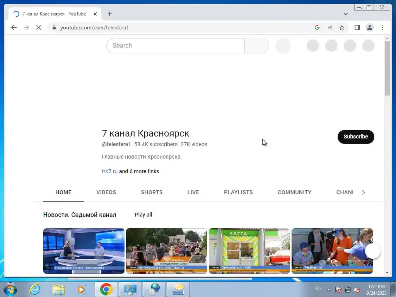
Task: Open the clock showing 1:52 PM
Action: pyautogui.click(x=376, y=290)
